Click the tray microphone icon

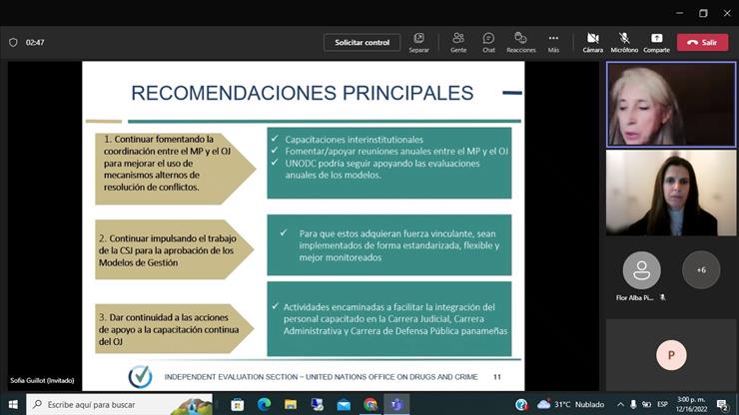click(633, 405)
